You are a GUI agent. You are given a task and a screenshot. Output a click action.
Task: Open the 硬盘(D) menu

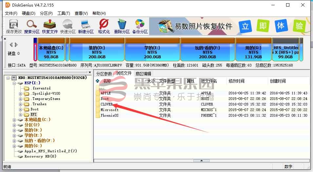(x=29, y=13)
